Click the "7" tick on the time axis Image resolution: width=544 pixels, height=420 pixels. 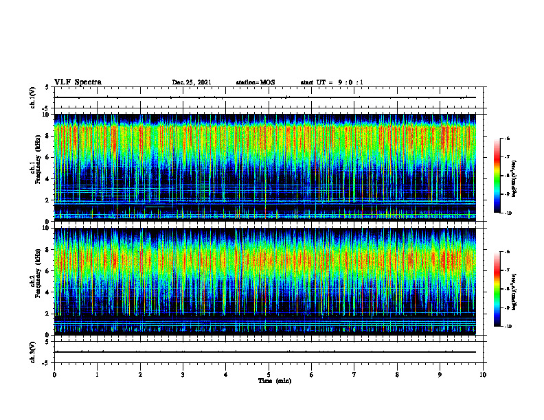pos(354,375)
